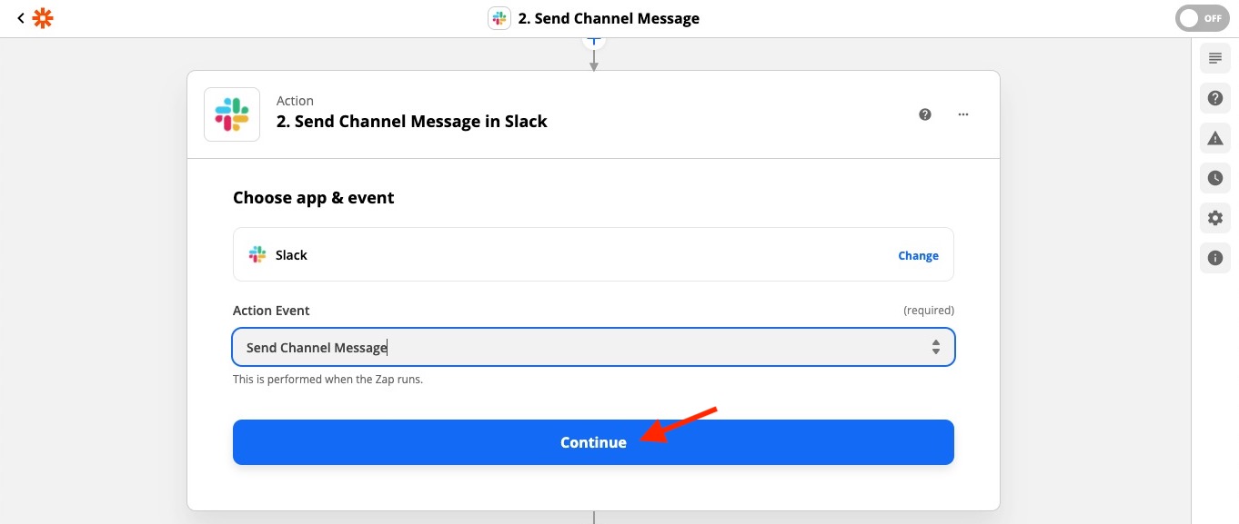Screen dimensions: 1239x524
Task: Open the history clock icon in the right sidebar
Action: pyautogui.click(x=1214, y=178)
